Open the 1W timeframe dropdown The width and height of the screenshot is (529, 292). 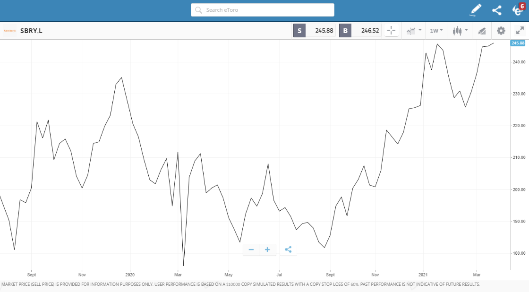pos(436,31)
